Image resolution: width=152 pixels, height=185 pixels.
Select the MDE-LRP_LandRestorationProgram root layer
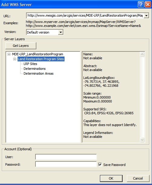tap(38, 54)
